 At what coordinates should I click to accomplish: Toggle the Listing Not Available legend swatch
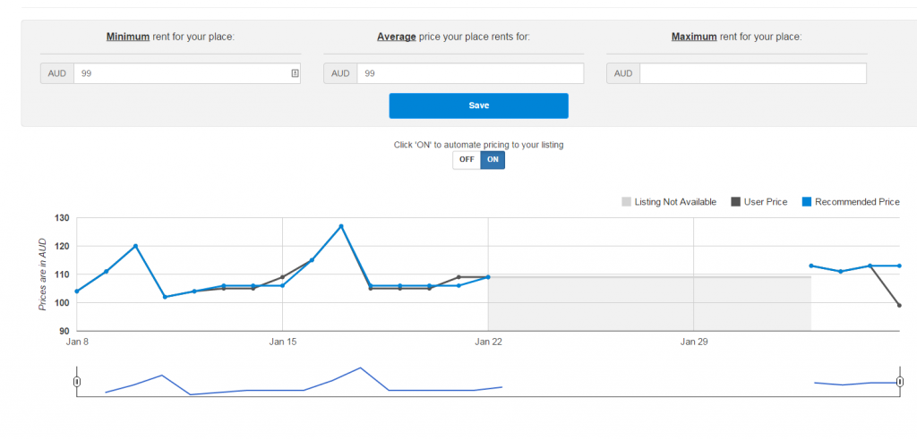(x=626, y=202)
